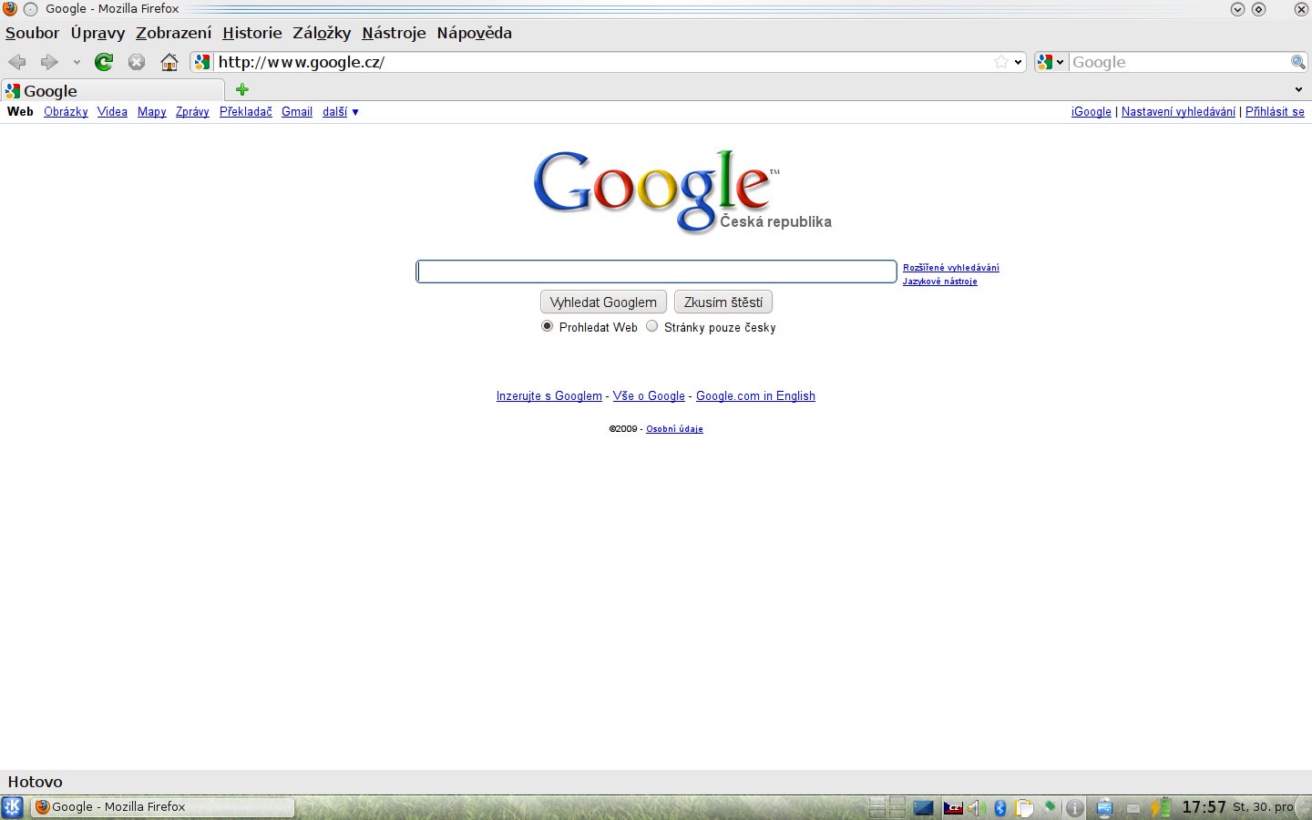The image size is (1312, 820).
Task: Select the Prohledat Web radio button
Action: pos(547,326)
